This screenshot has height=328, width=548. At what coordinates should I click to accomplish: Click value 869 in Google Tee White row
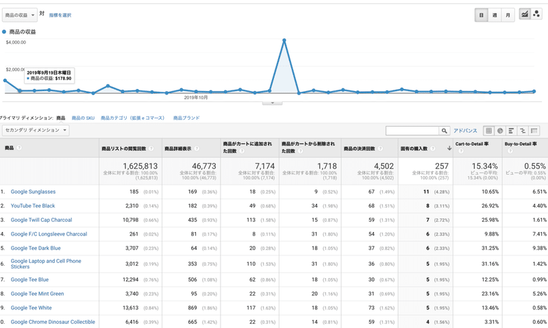(x=192, y=307)
